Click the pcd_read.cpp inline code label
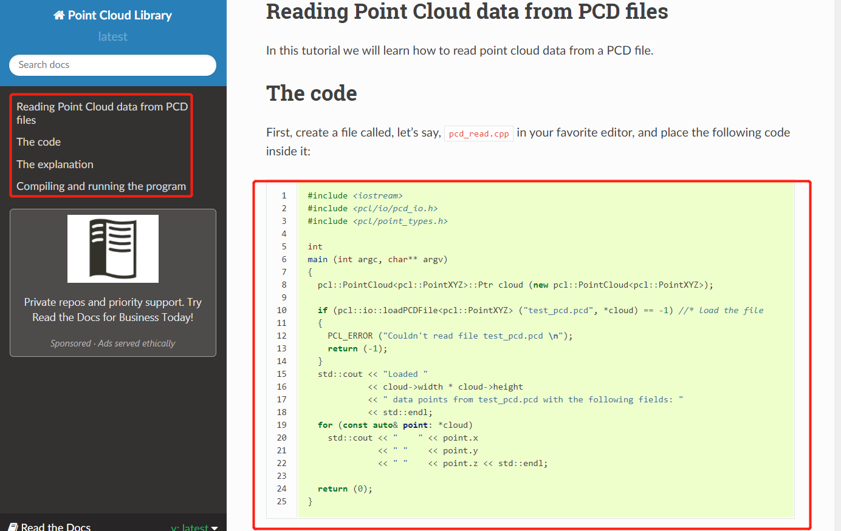 [479, 134]
